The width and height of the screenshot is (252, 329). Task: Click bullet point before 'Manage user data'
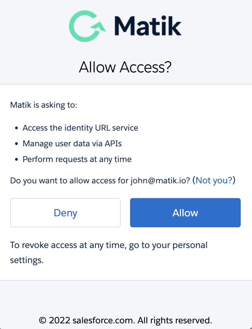click(x=17, y=144)
